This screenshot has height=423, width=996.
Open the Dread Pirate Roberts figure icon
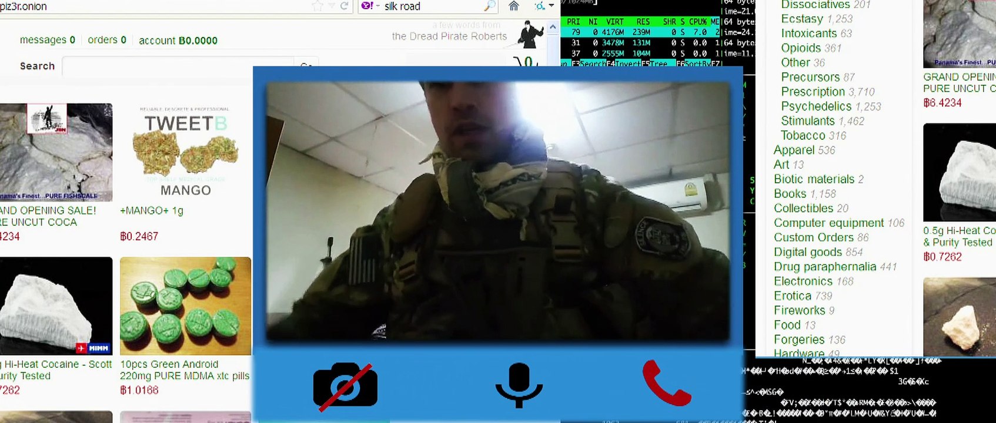(530, 34)
